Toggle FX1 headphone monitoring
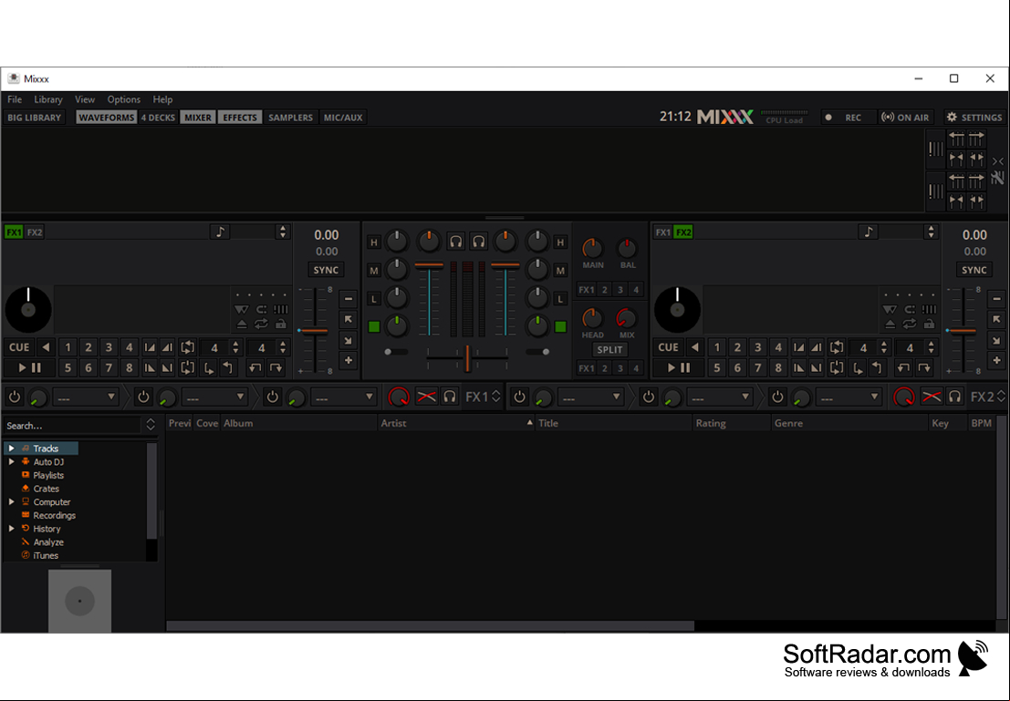This screenshot has width=1010, height=701. [450, 397]
